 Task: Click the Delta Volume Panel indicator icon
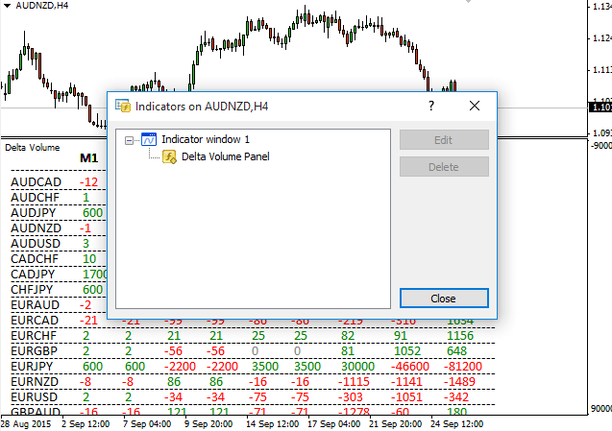(x=168, y=156)
